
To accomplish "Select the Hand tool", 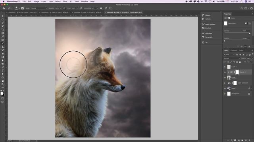I will [3, 81].
